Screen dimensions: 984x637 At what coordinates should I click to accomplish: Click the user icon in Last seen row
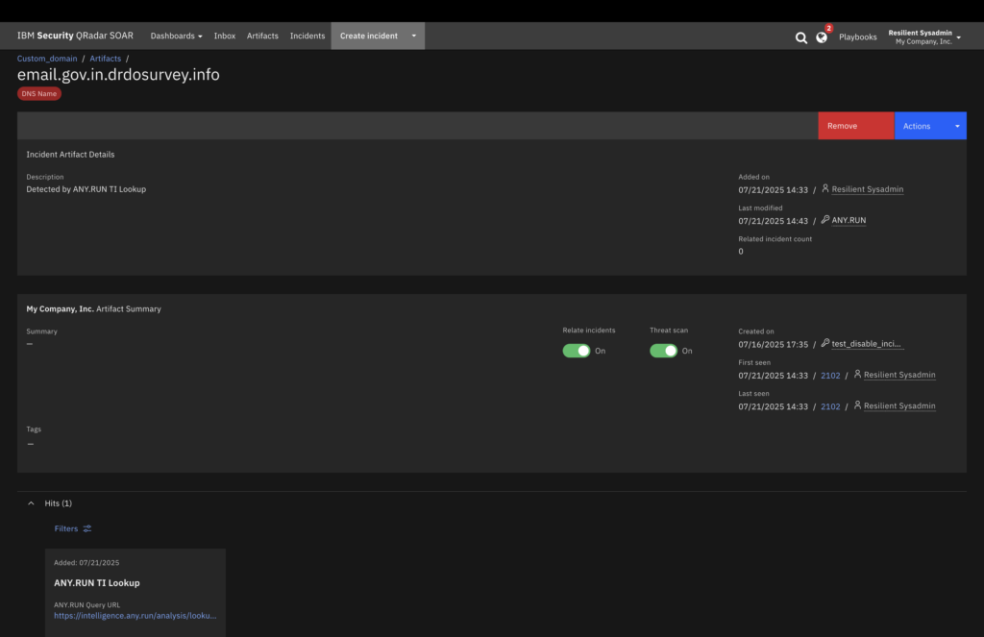[856, 406]
